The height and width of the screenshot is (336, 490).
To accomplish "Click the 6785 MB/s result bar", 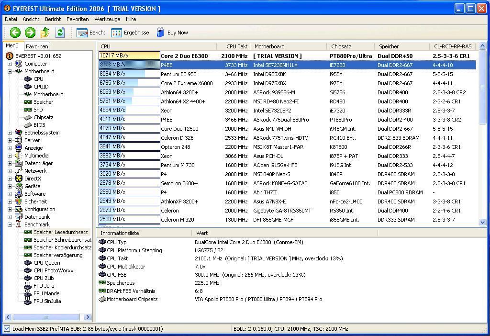I will point(129,83).
